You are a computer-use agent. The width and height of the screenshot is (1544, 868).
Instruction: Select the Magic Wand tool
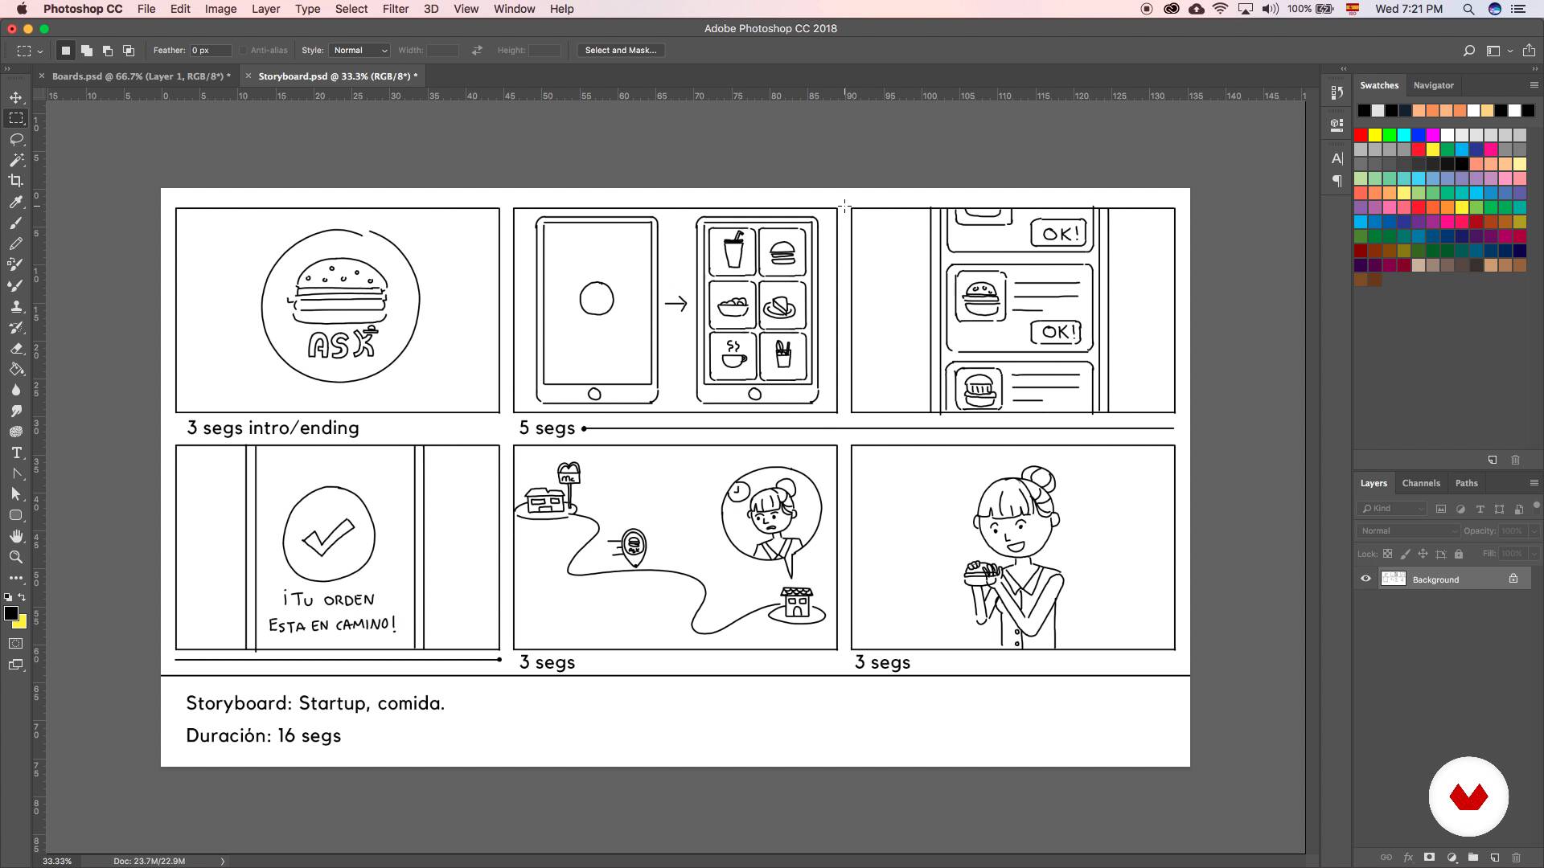coord(16,160)
